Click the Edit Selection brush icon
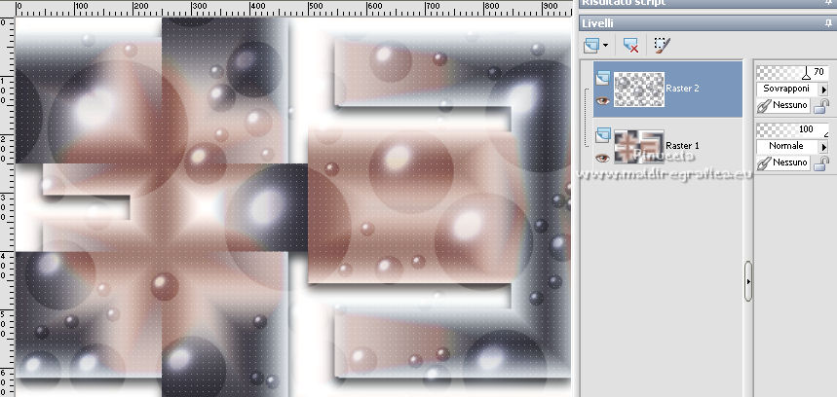Image resolution: width=837 pixels, height=397 pixels. (x=662, y=46)
